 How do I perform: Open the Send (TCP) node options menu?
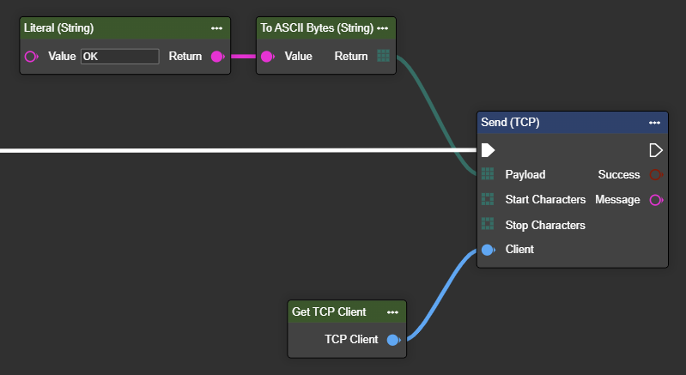(655, 123)
